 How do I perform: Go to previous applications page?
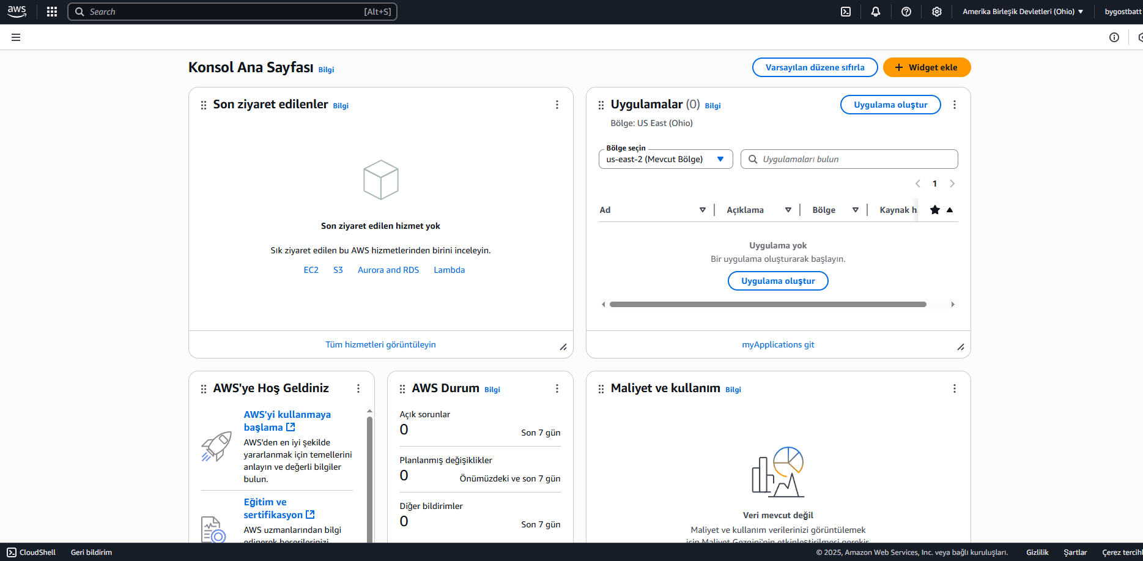[x=918, y=184]
